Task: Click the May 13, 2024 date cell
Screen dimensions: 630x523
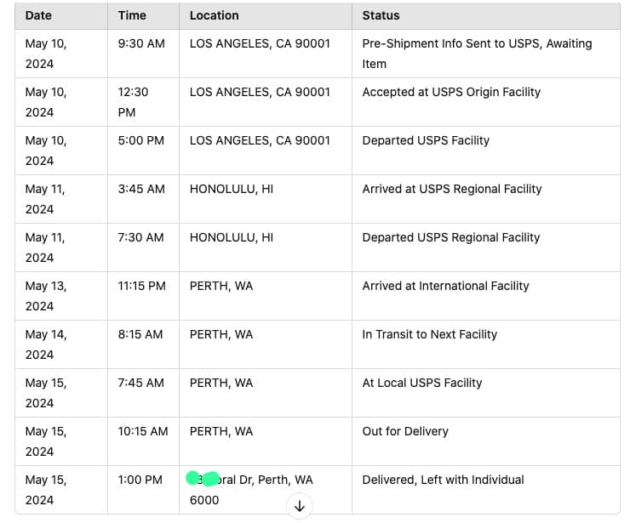Action: pos(46,296)
